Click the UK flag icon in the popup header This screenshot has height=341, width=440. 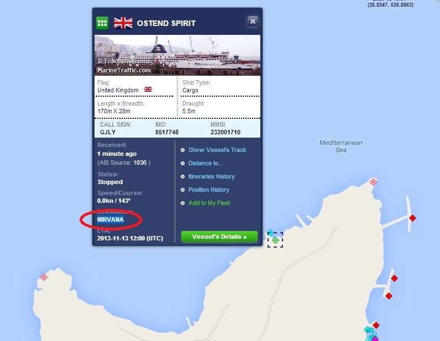(x=123, y=23)
